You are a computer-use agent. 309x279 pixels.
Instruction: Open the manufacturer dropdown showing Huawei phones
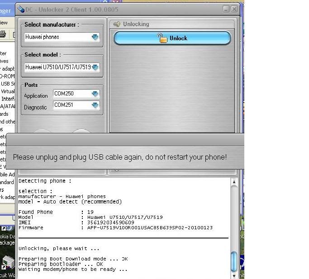pyautogui.click(x=62, y=37)
